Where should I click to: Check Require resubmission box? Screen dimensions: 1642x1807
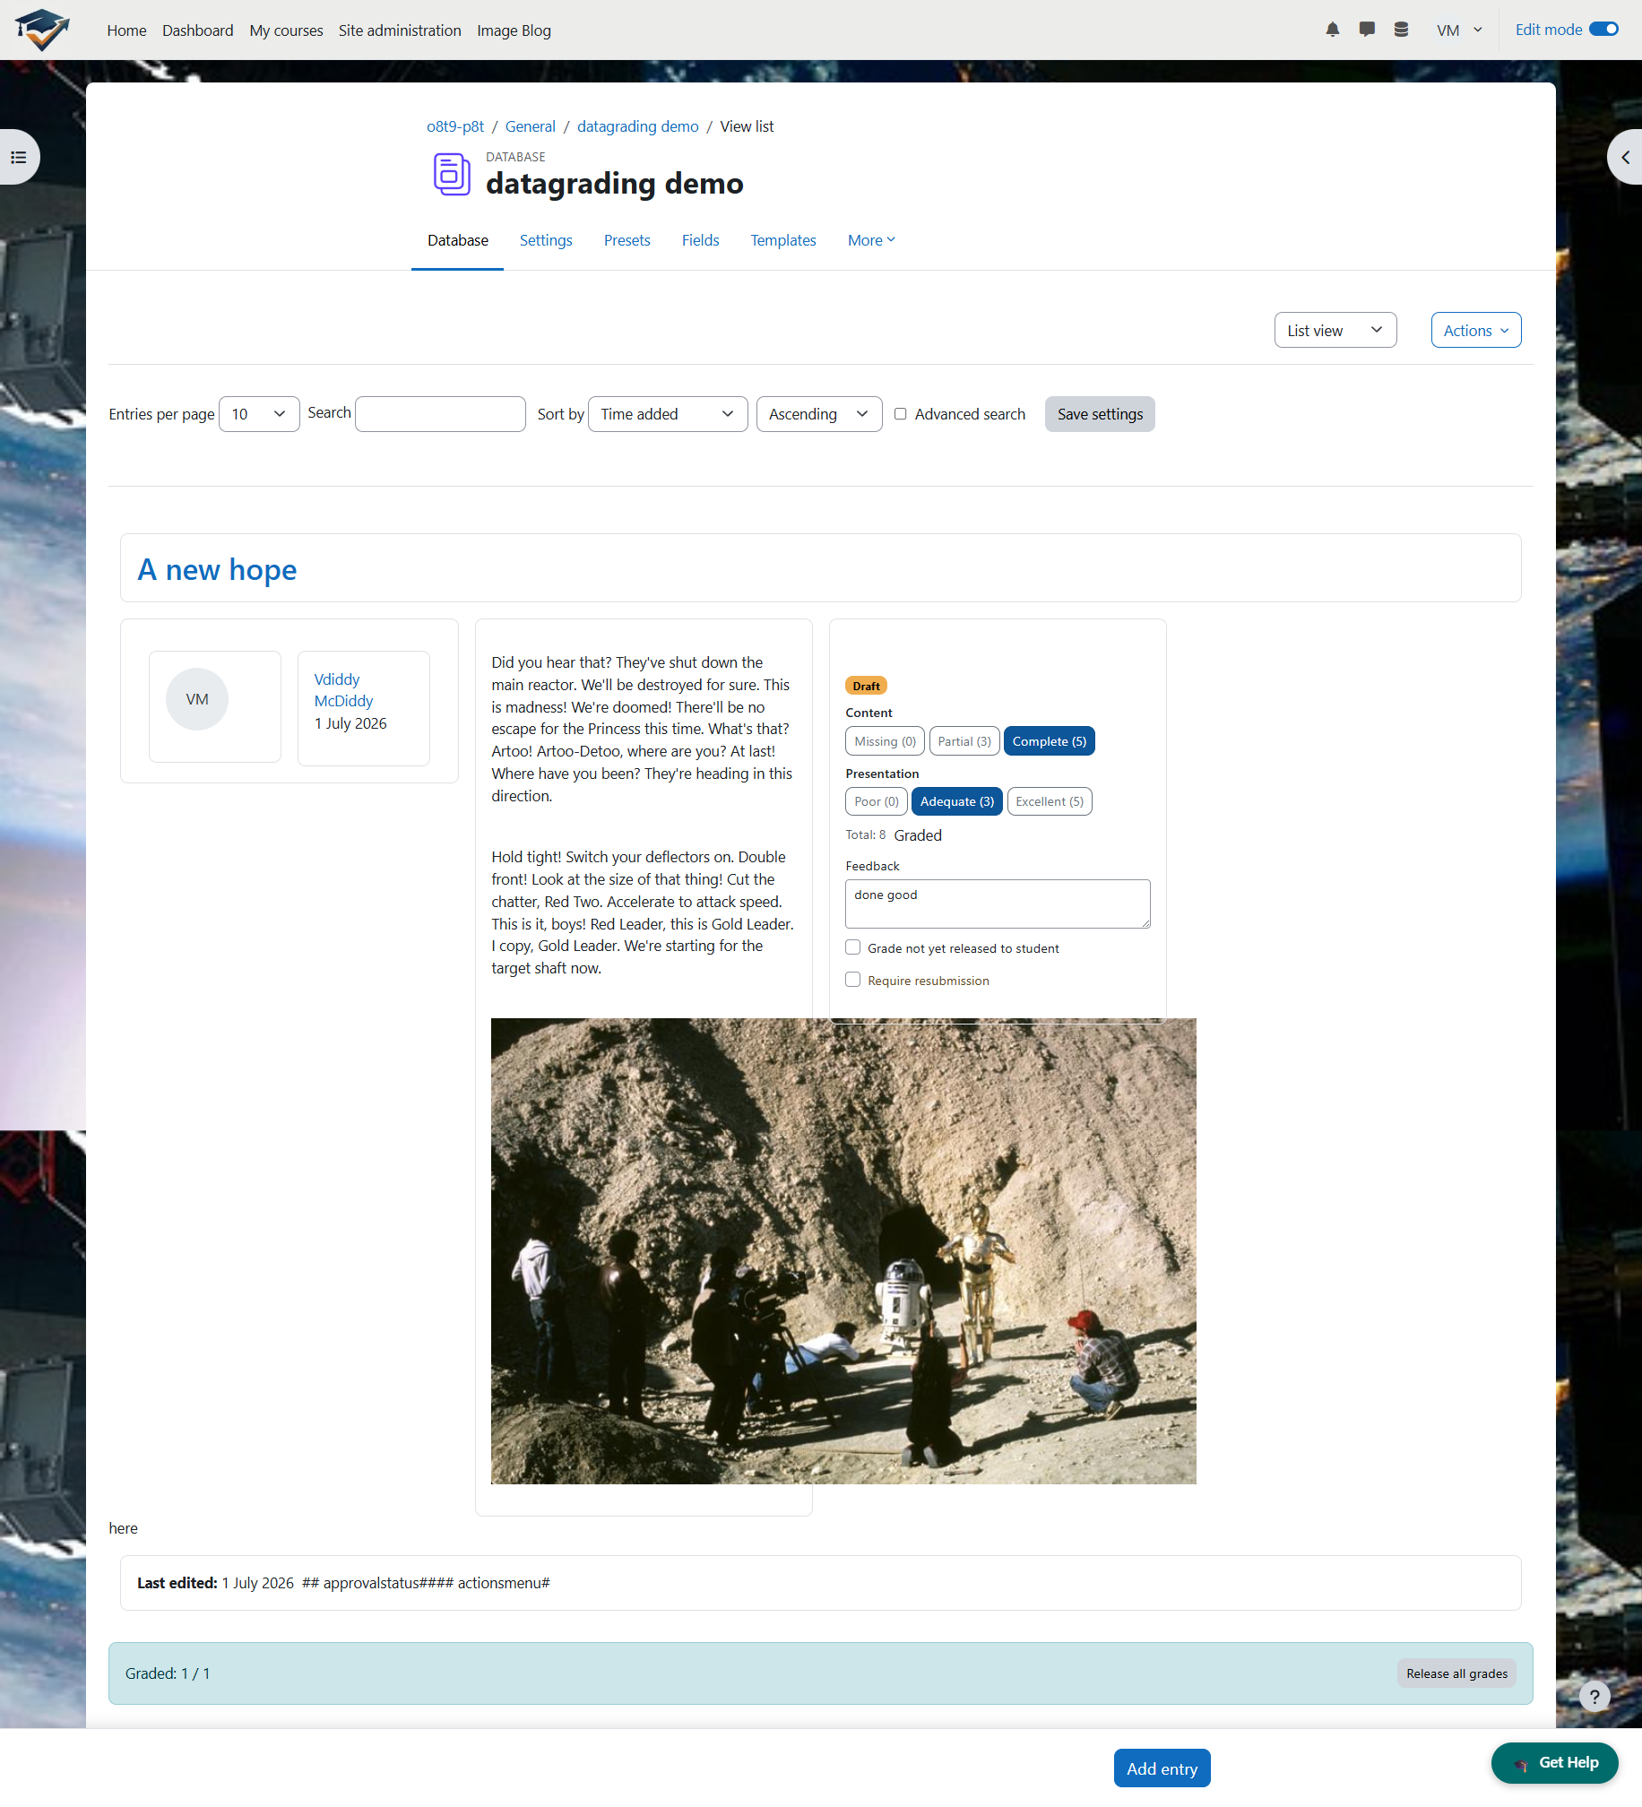[x=852, y=980]
